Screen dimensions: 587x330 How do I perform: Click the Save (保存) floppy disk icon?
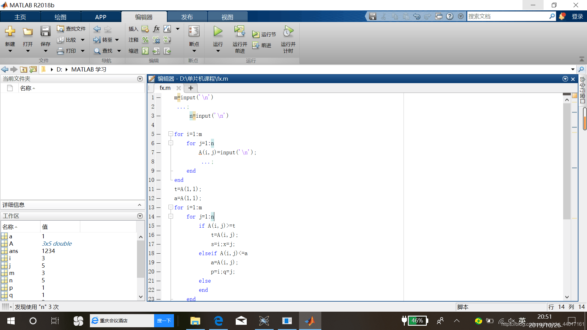click(45, 31)
